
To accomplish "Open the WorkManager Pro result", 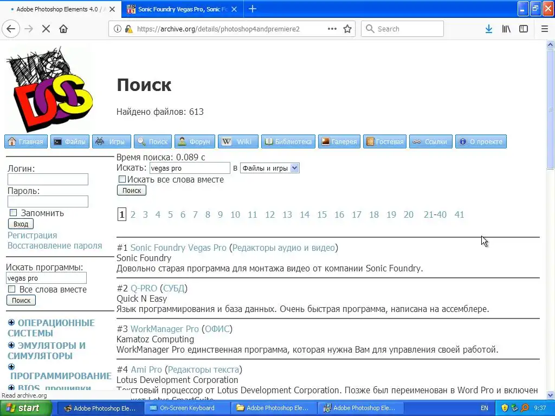I will point(165,329).
